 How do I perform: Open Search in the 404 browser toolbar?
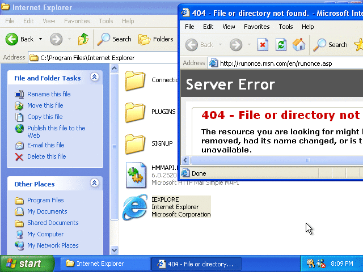click(330, 45)
